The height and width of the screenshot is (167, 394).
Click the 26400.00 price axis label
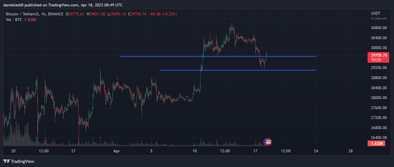pos(378,138)
